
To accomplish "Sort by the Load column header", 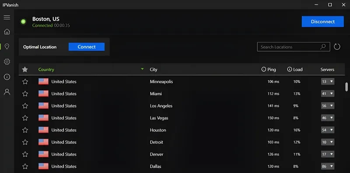I will [x=298, y=69].
